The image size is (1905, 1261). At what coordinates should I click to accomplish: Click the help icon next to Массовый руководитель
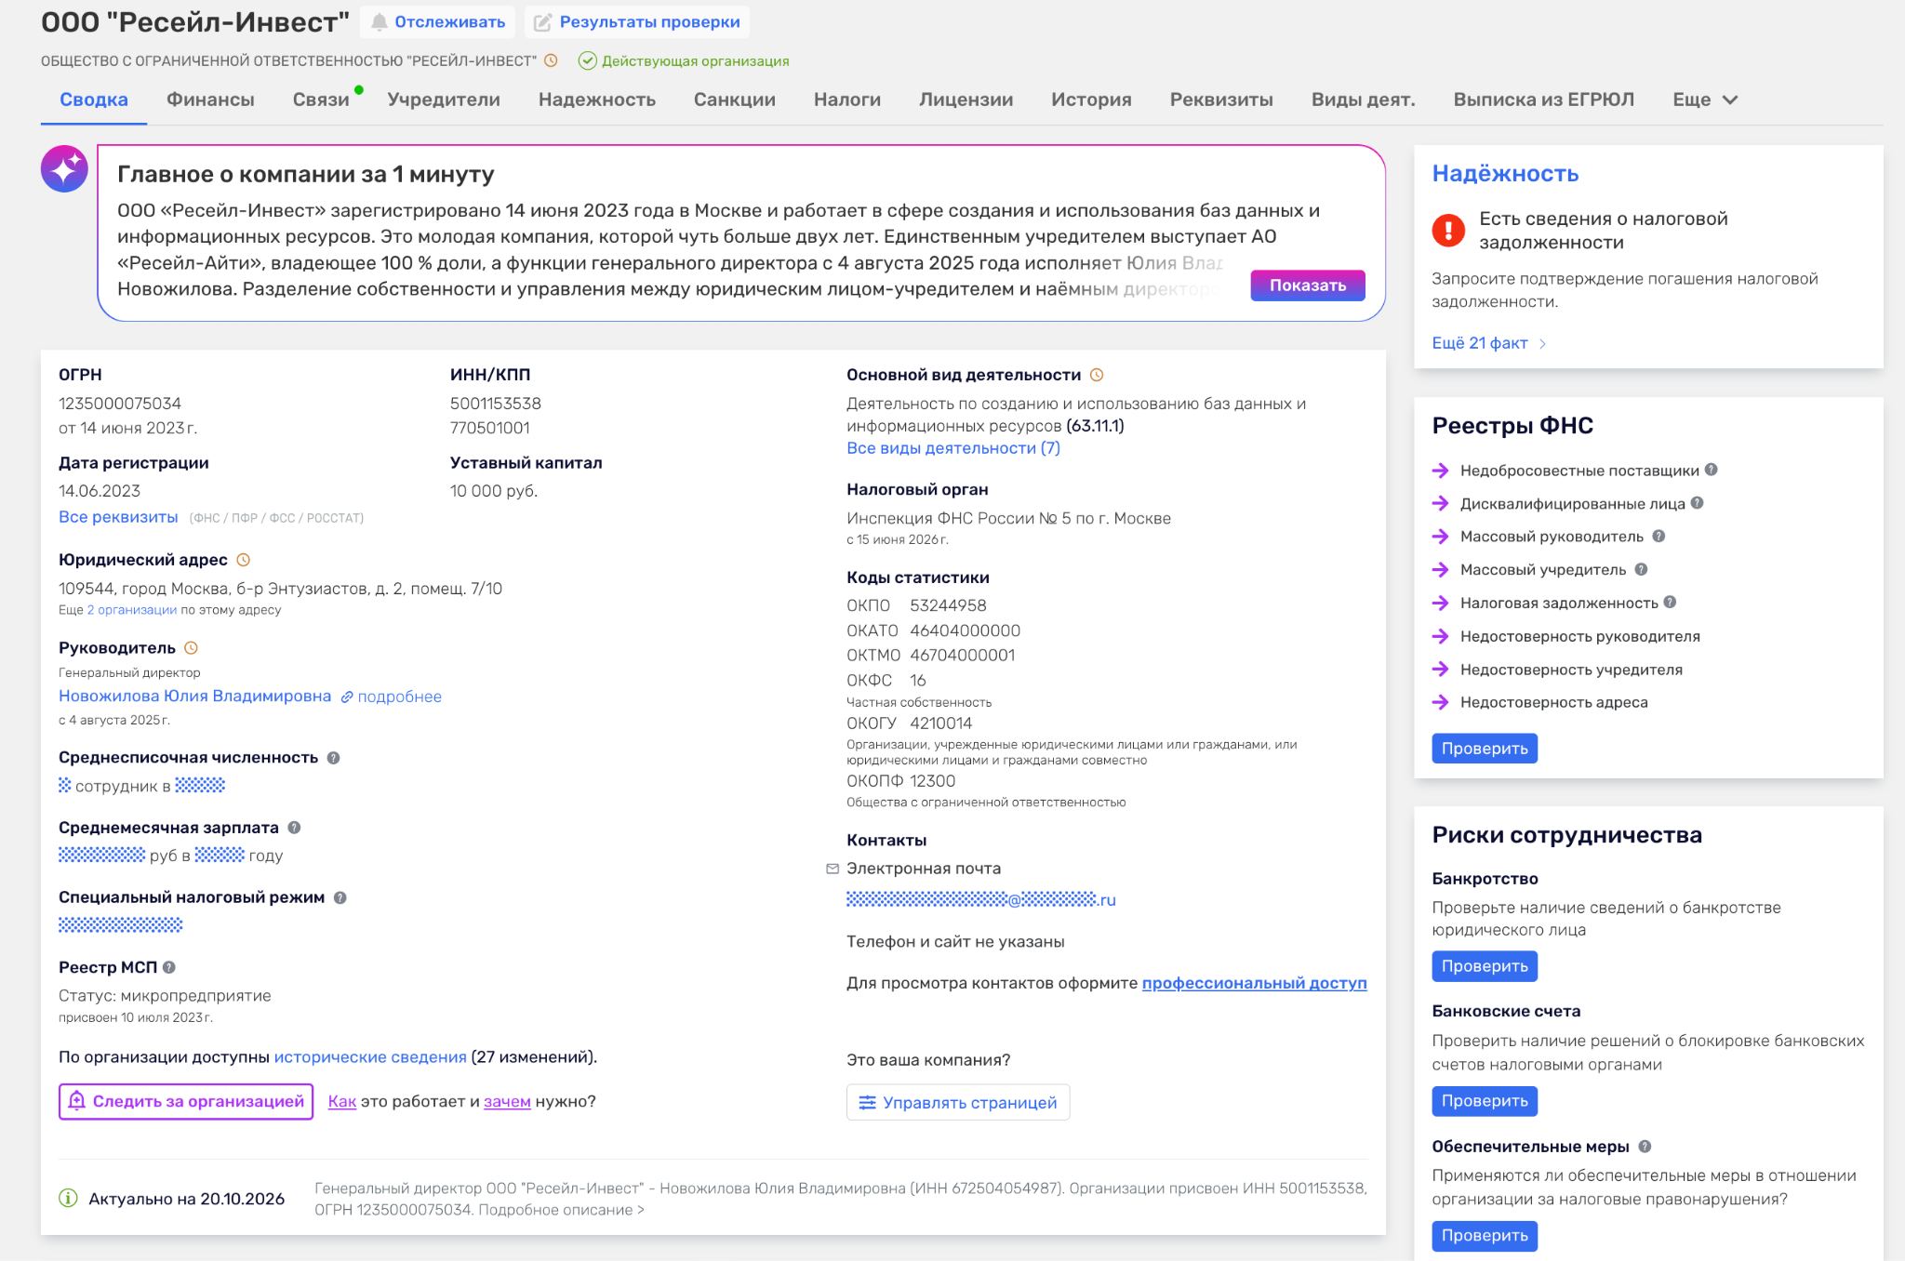(1659, 537)
